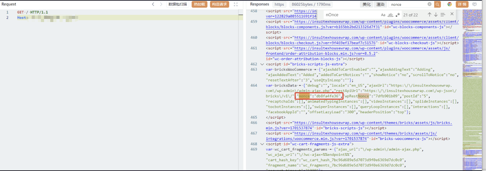Collapse the fold arrow at line 462

click(x=262, y=64)
